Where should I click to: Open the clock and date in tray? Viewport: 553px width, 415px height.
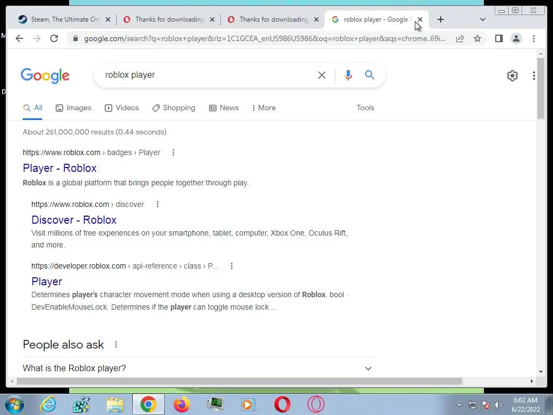[525, 405]
